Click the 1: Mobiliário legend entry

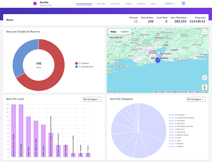pos(176,144)
